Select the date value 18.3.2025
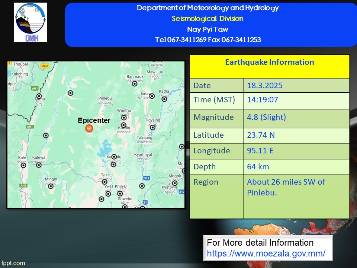 (264, 86)
